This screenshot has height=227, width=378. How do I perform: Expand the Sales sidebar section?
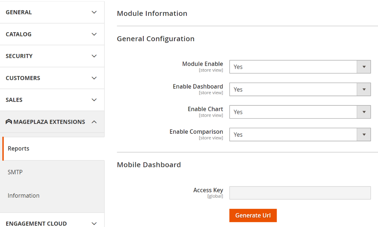(x=52, y=100)
